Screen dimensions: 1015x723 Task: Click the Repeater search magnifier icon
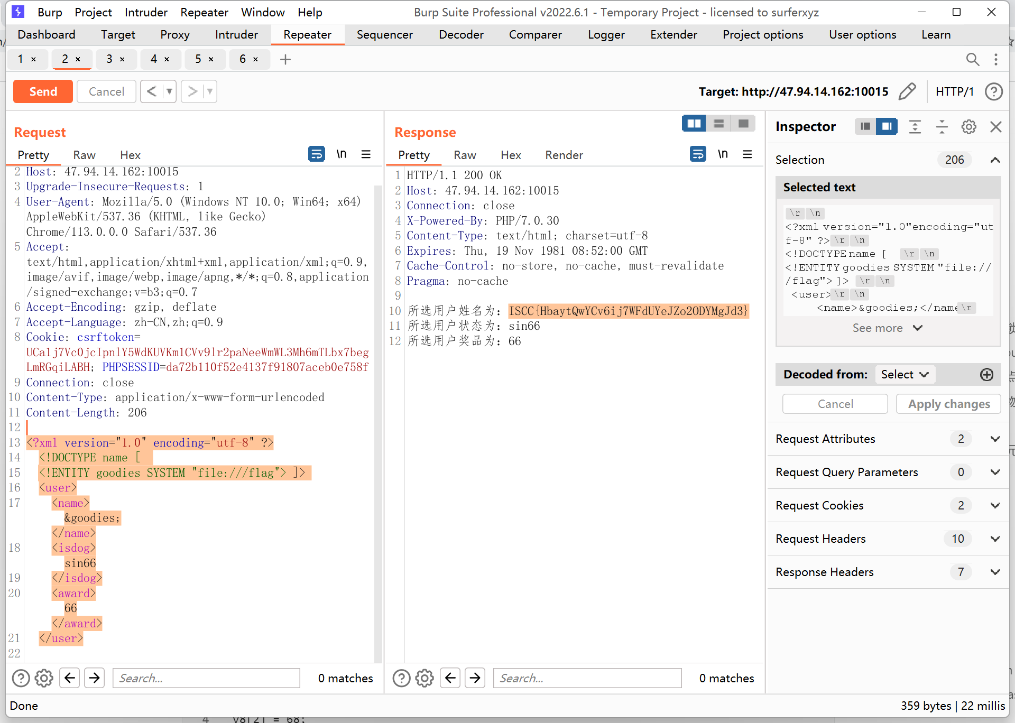(972, 59)
